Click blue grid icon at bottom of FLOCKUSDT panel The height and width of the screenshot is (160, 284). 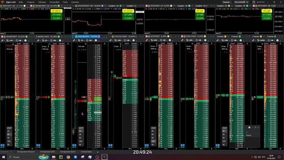[74, 145]
